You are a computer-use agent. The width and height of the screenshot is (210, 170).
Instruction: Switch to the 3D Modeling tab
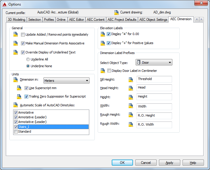point(17,20)
